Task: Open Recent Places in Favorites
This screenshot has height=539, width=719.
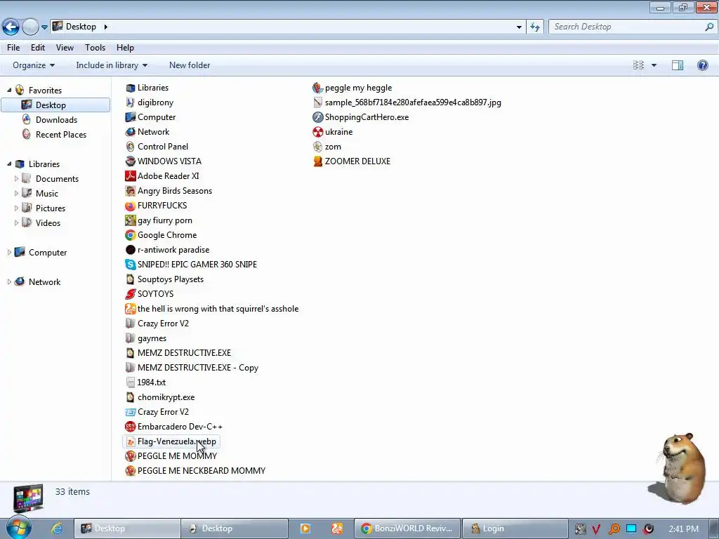Action: coord(61,135)
